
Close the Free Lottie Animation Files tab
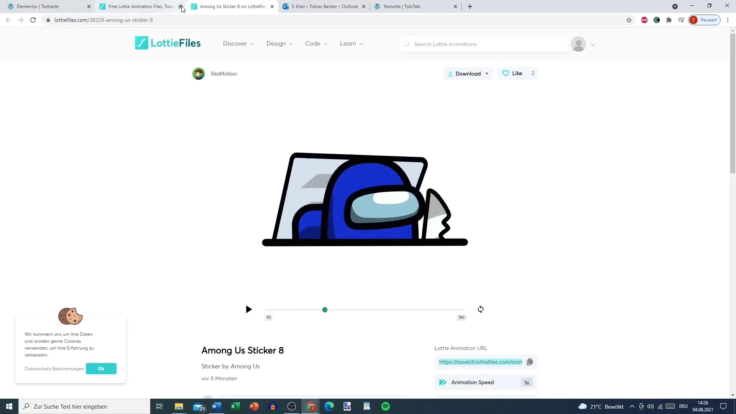tap(181, 7)
